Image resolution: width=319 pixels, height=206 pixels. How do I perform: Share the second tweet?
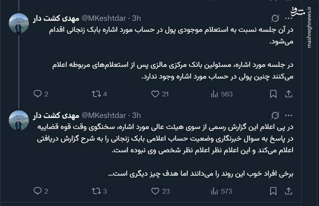click(x=289, y=191)
